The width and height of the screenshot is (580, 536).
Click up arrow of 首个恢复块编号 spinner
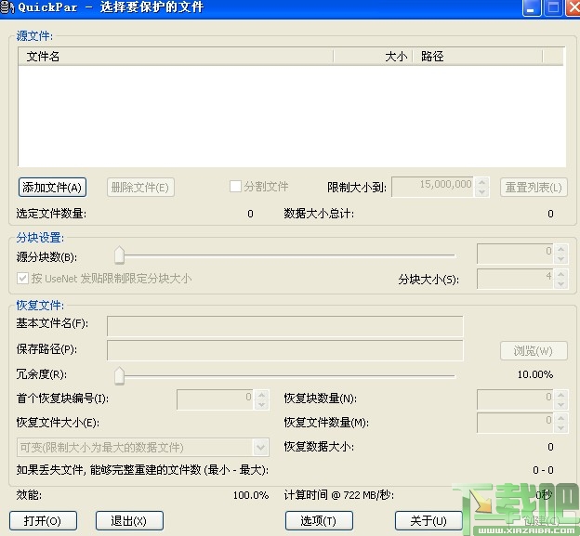coord(261,395)
